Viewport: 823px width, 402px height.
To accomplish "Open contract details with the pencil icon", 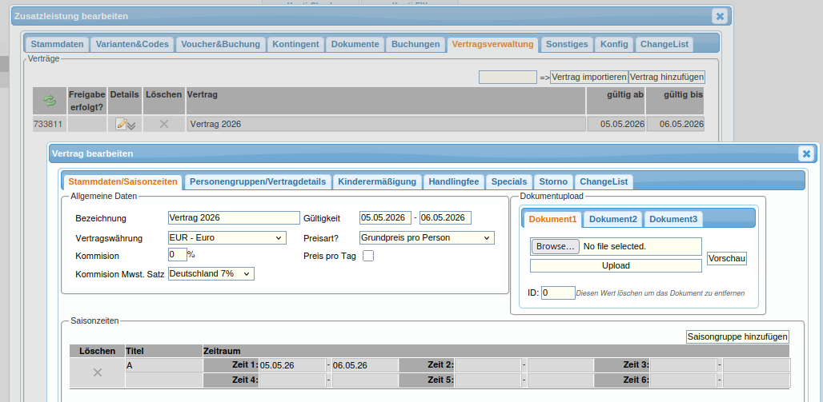I will 122,124.
